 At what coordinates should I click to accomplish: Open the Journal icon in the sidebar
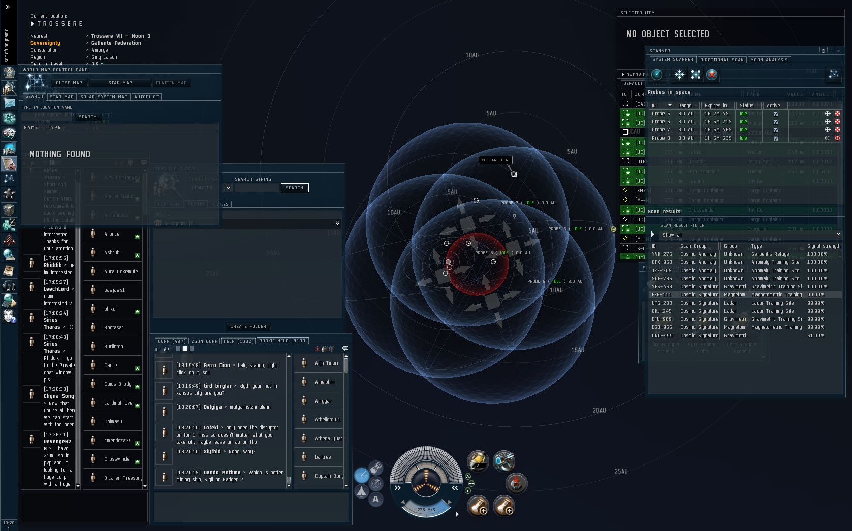coord(9,271)
